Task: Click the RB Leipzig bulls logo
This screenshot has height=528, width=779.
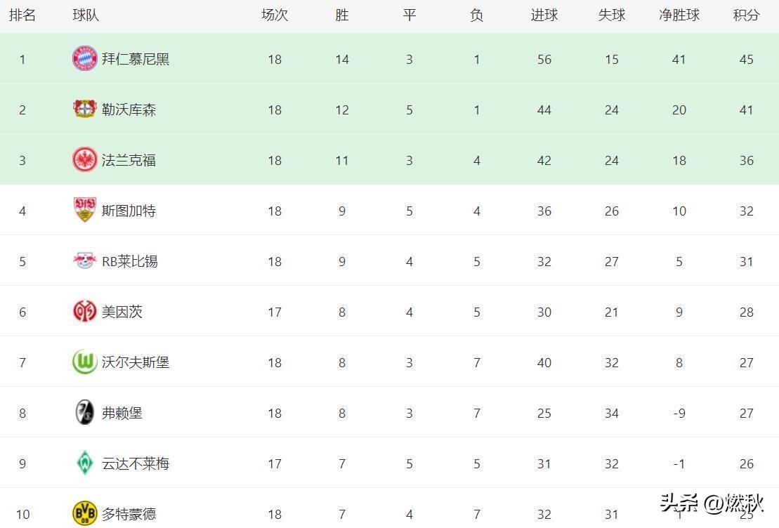Action: (x=85, y=260)
